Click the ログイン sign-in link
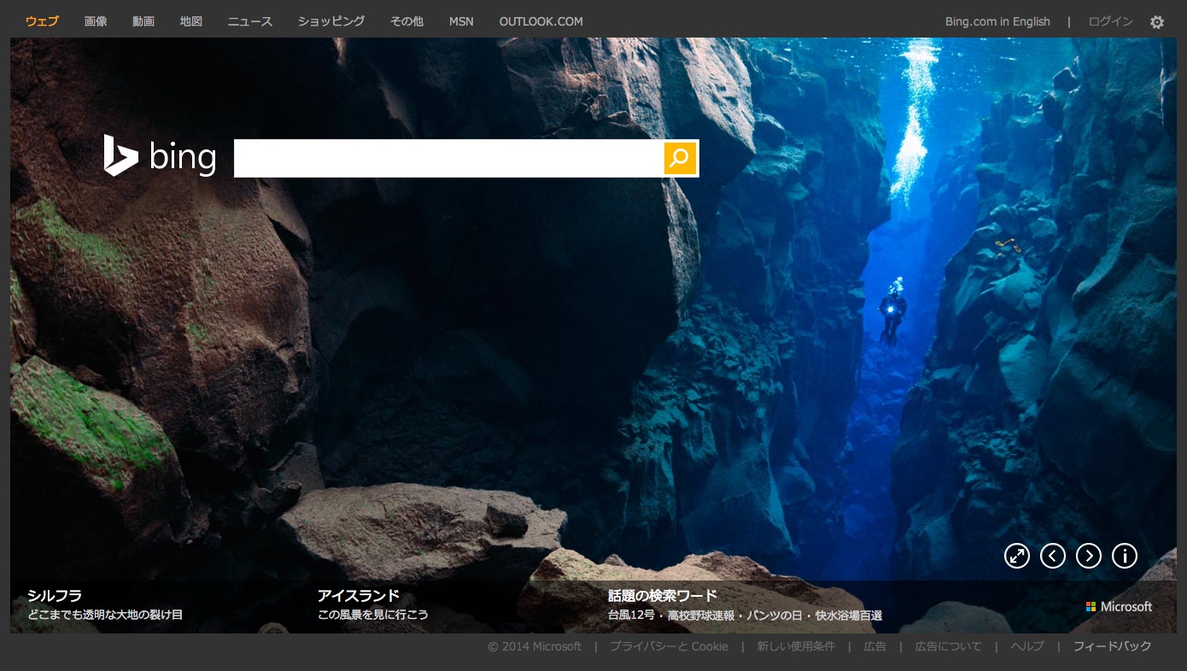Viewport: 1187px width, 671px height. tap(1110, 21)
